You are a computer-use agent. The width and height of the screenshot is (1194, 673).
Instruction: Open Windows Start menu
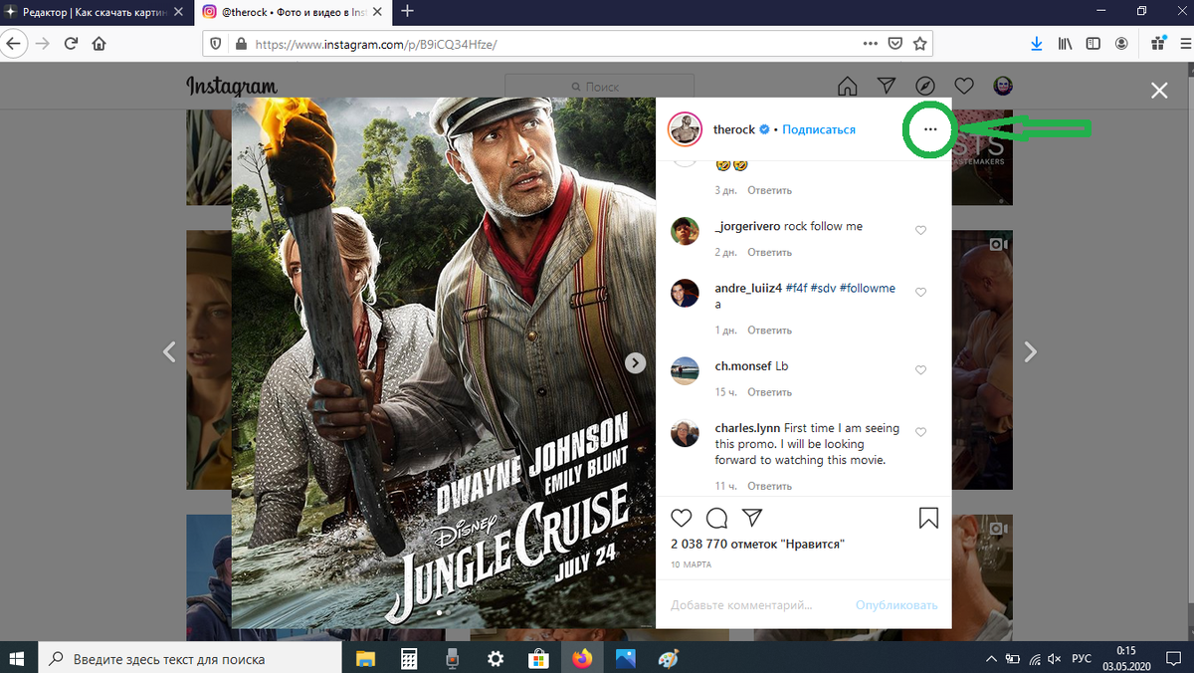tap(17, 658)
